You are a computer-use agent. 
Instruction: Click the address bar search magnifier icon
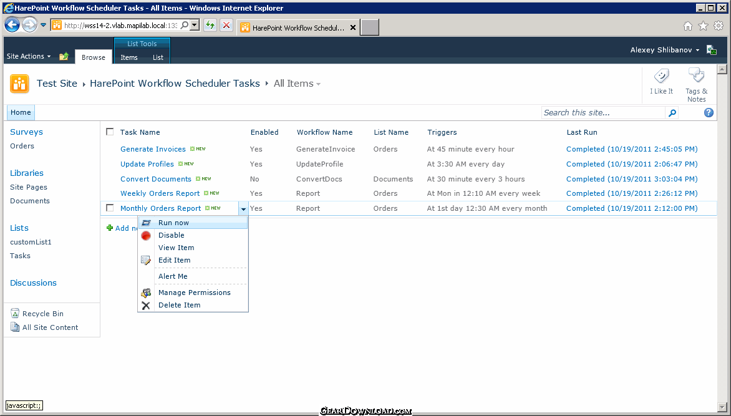pos(185,25)
